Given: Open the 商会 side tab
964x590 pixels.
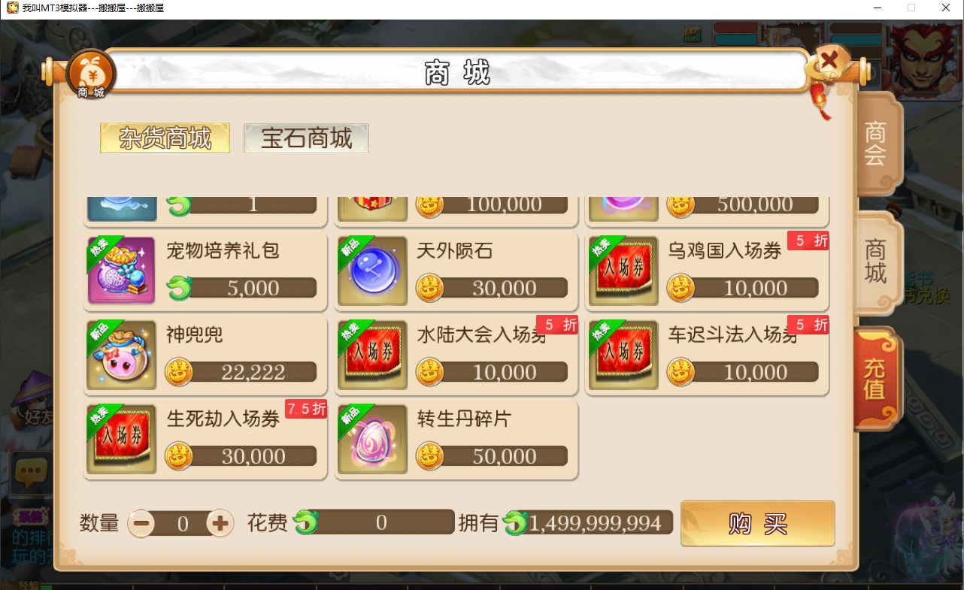Looking at the screenshot, I should (877, 144).
